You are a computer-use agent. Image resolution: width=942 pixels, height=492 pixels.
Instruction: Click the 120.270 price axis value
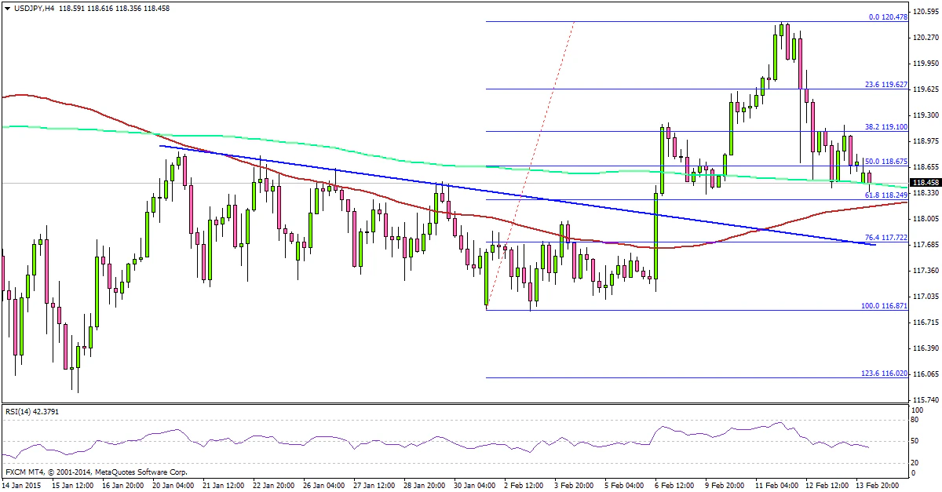[x=926, y=37]
